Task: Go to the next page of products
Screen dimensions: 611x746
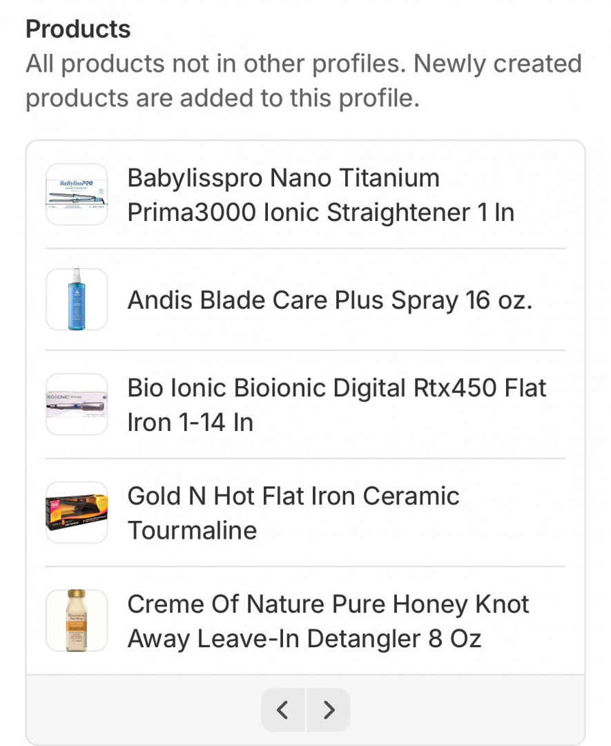Action: coord(329,709)
